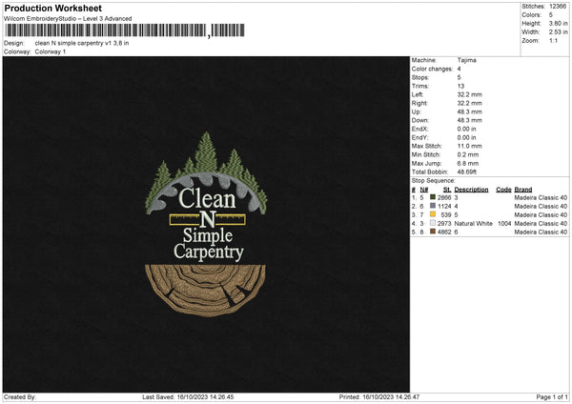Screen dimensions: 572x404
Task: Select 'Wilcom EmbroideryStudio – Level 3 Advanced' text
Action: [68, 19]
